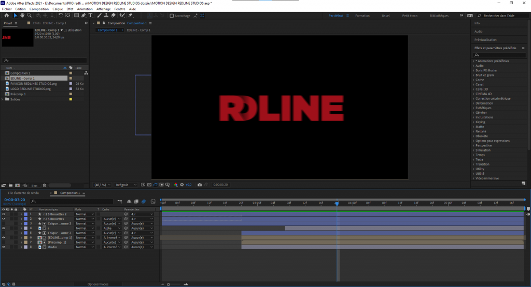Select the Pen tool

[x=83, y=16]
